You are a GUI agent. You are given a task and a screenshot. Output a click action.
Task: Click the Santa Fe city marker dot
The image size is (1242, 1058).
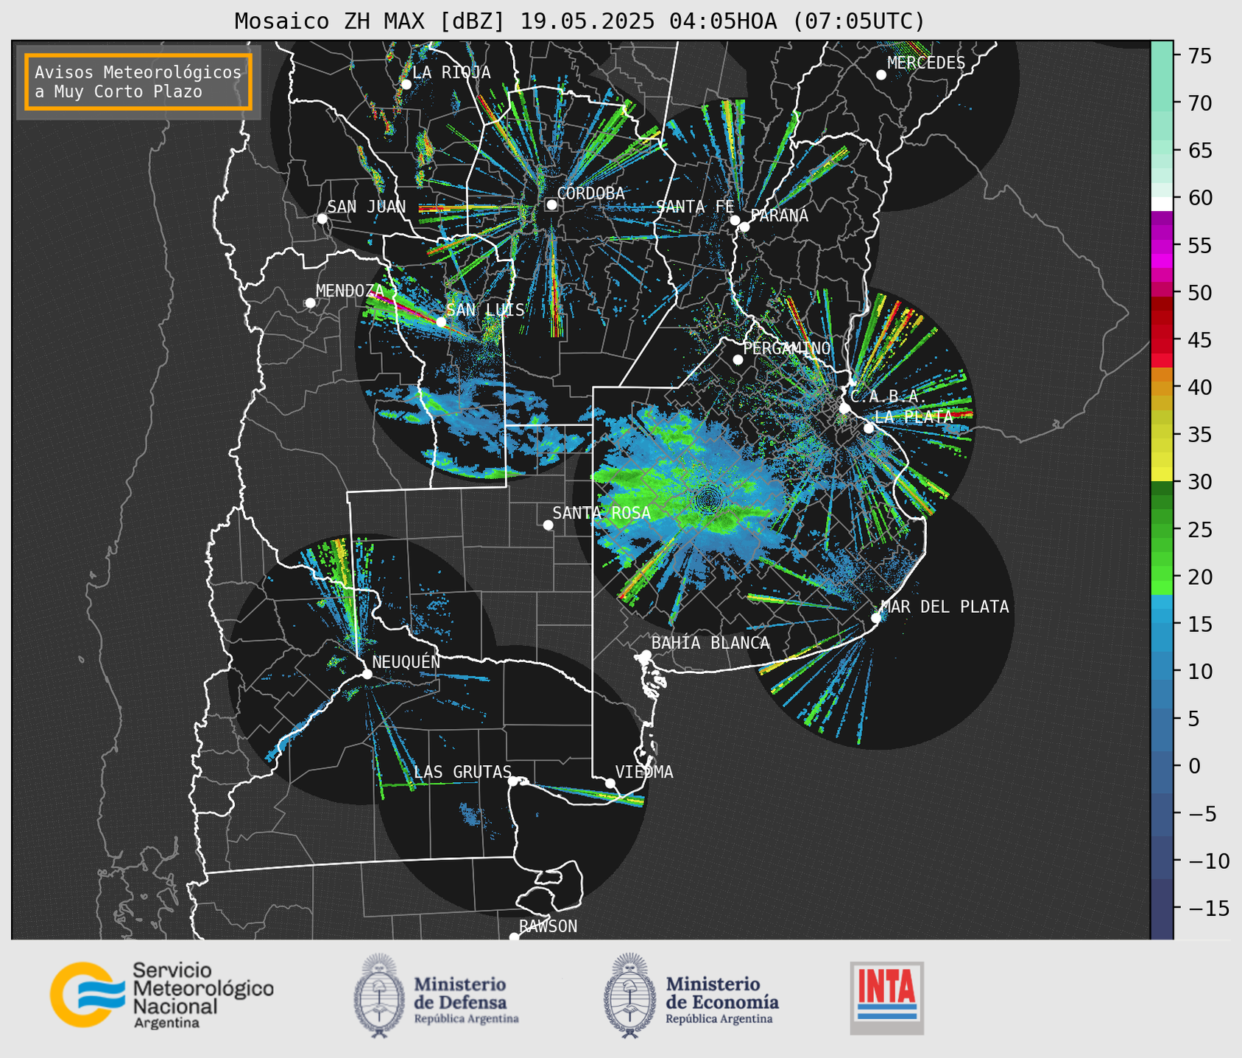pyautogui.click(x=735, y=220)
